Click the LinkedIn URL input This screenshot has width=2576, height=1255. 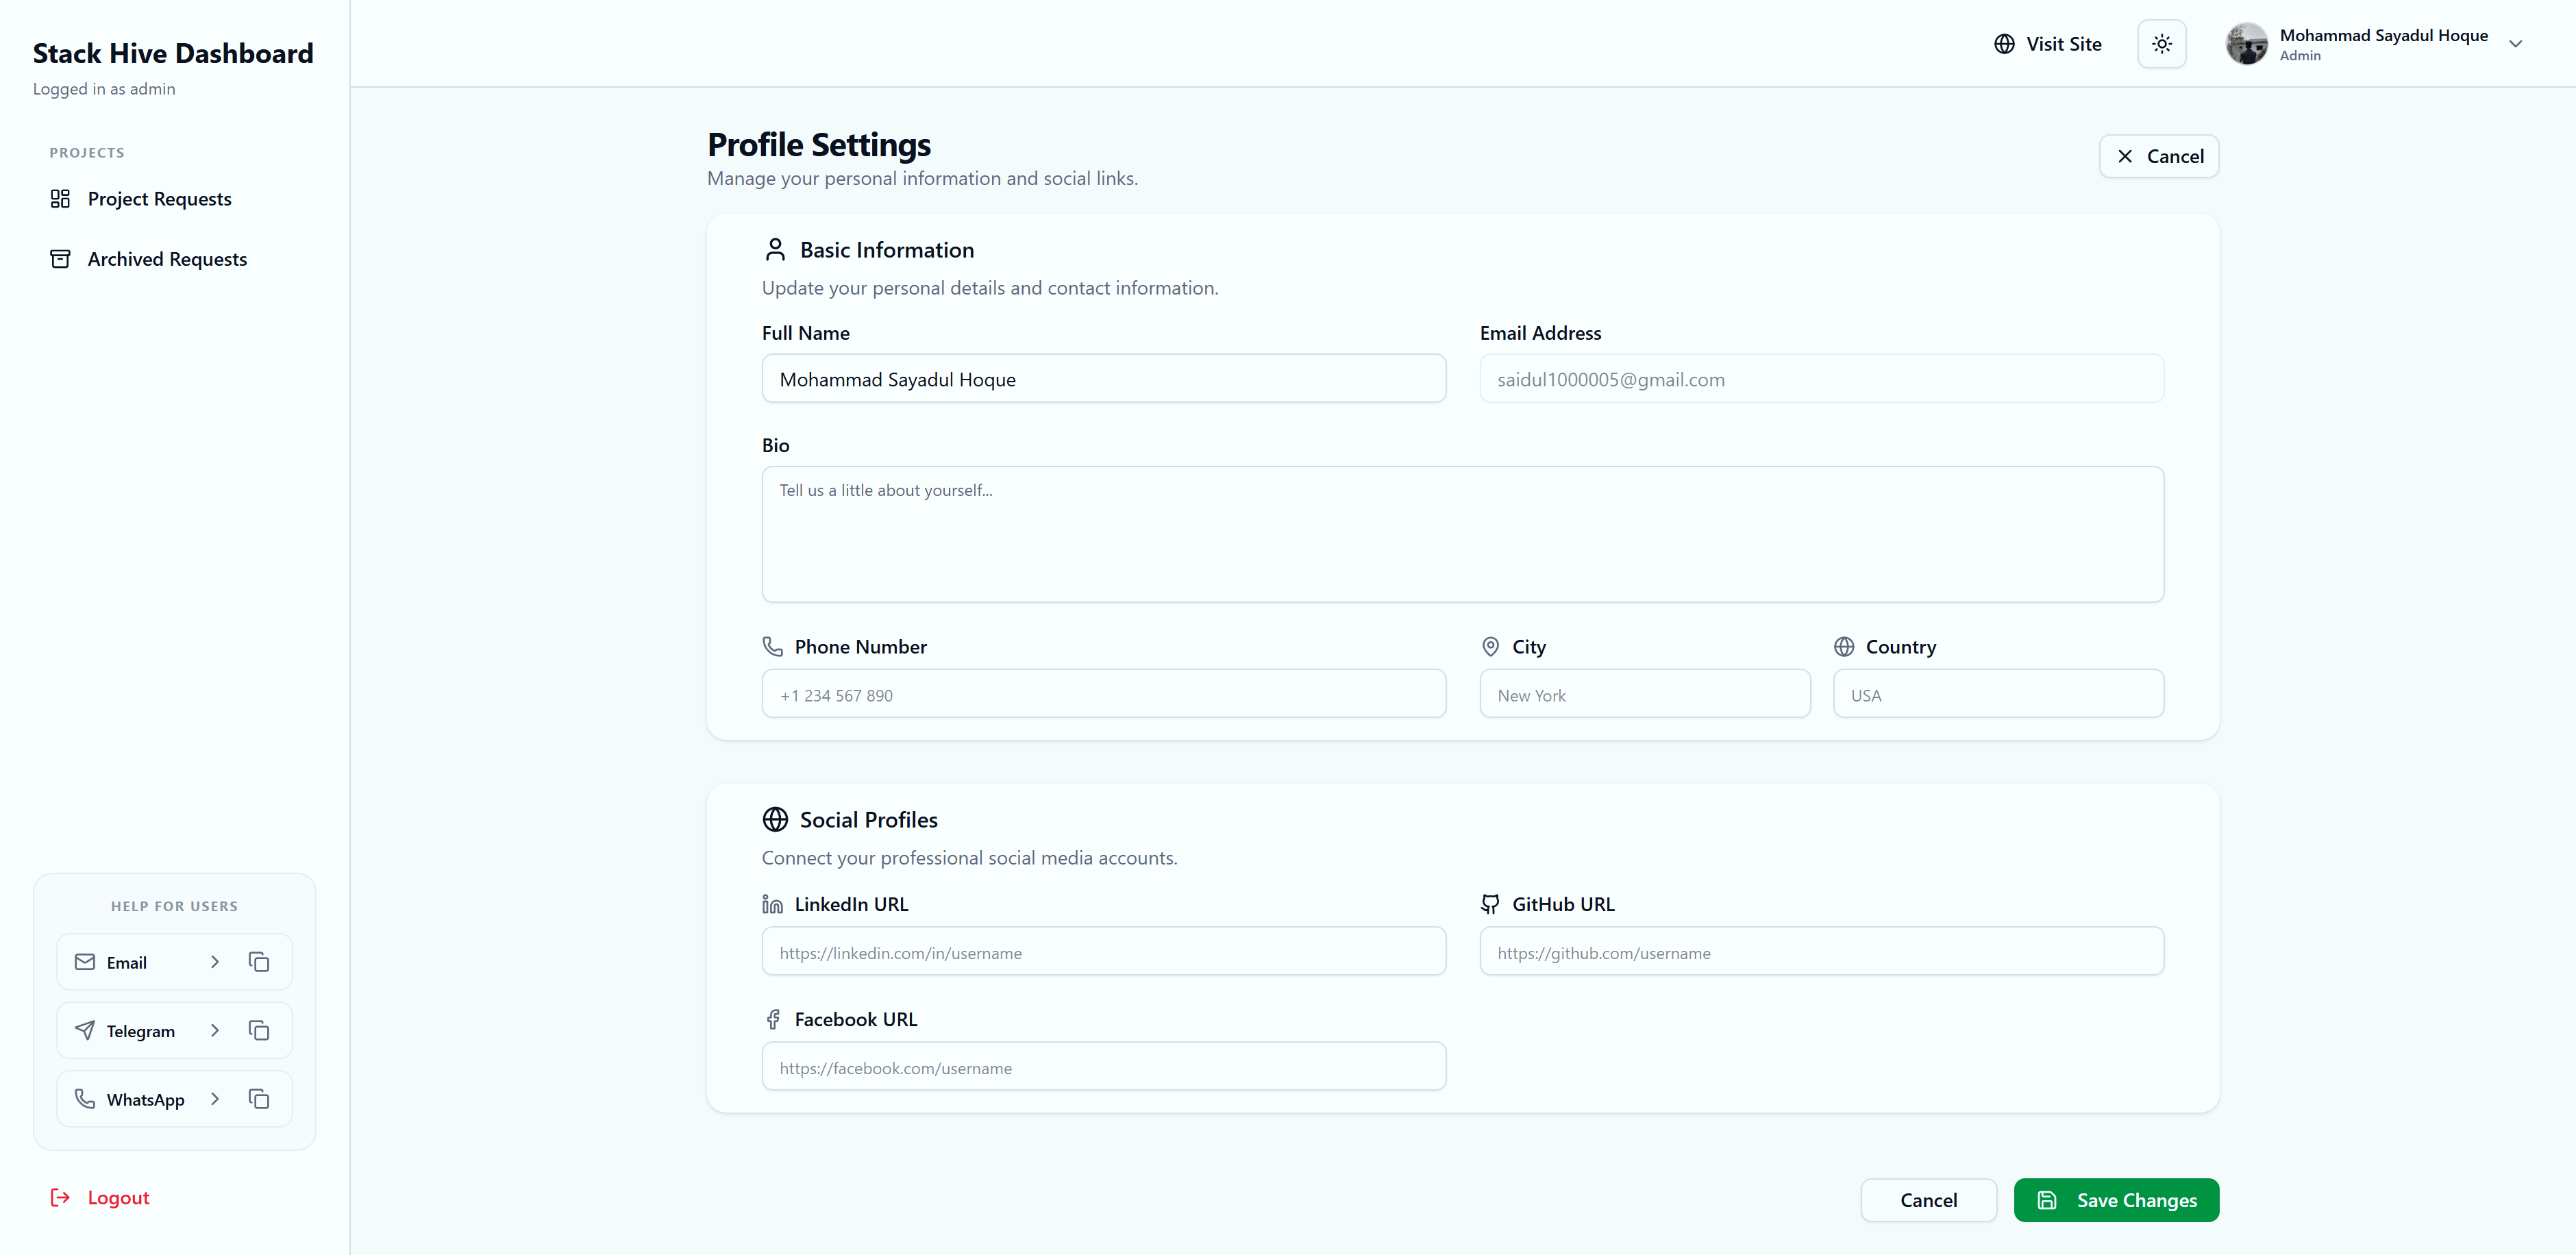(x=1103, y=952)
